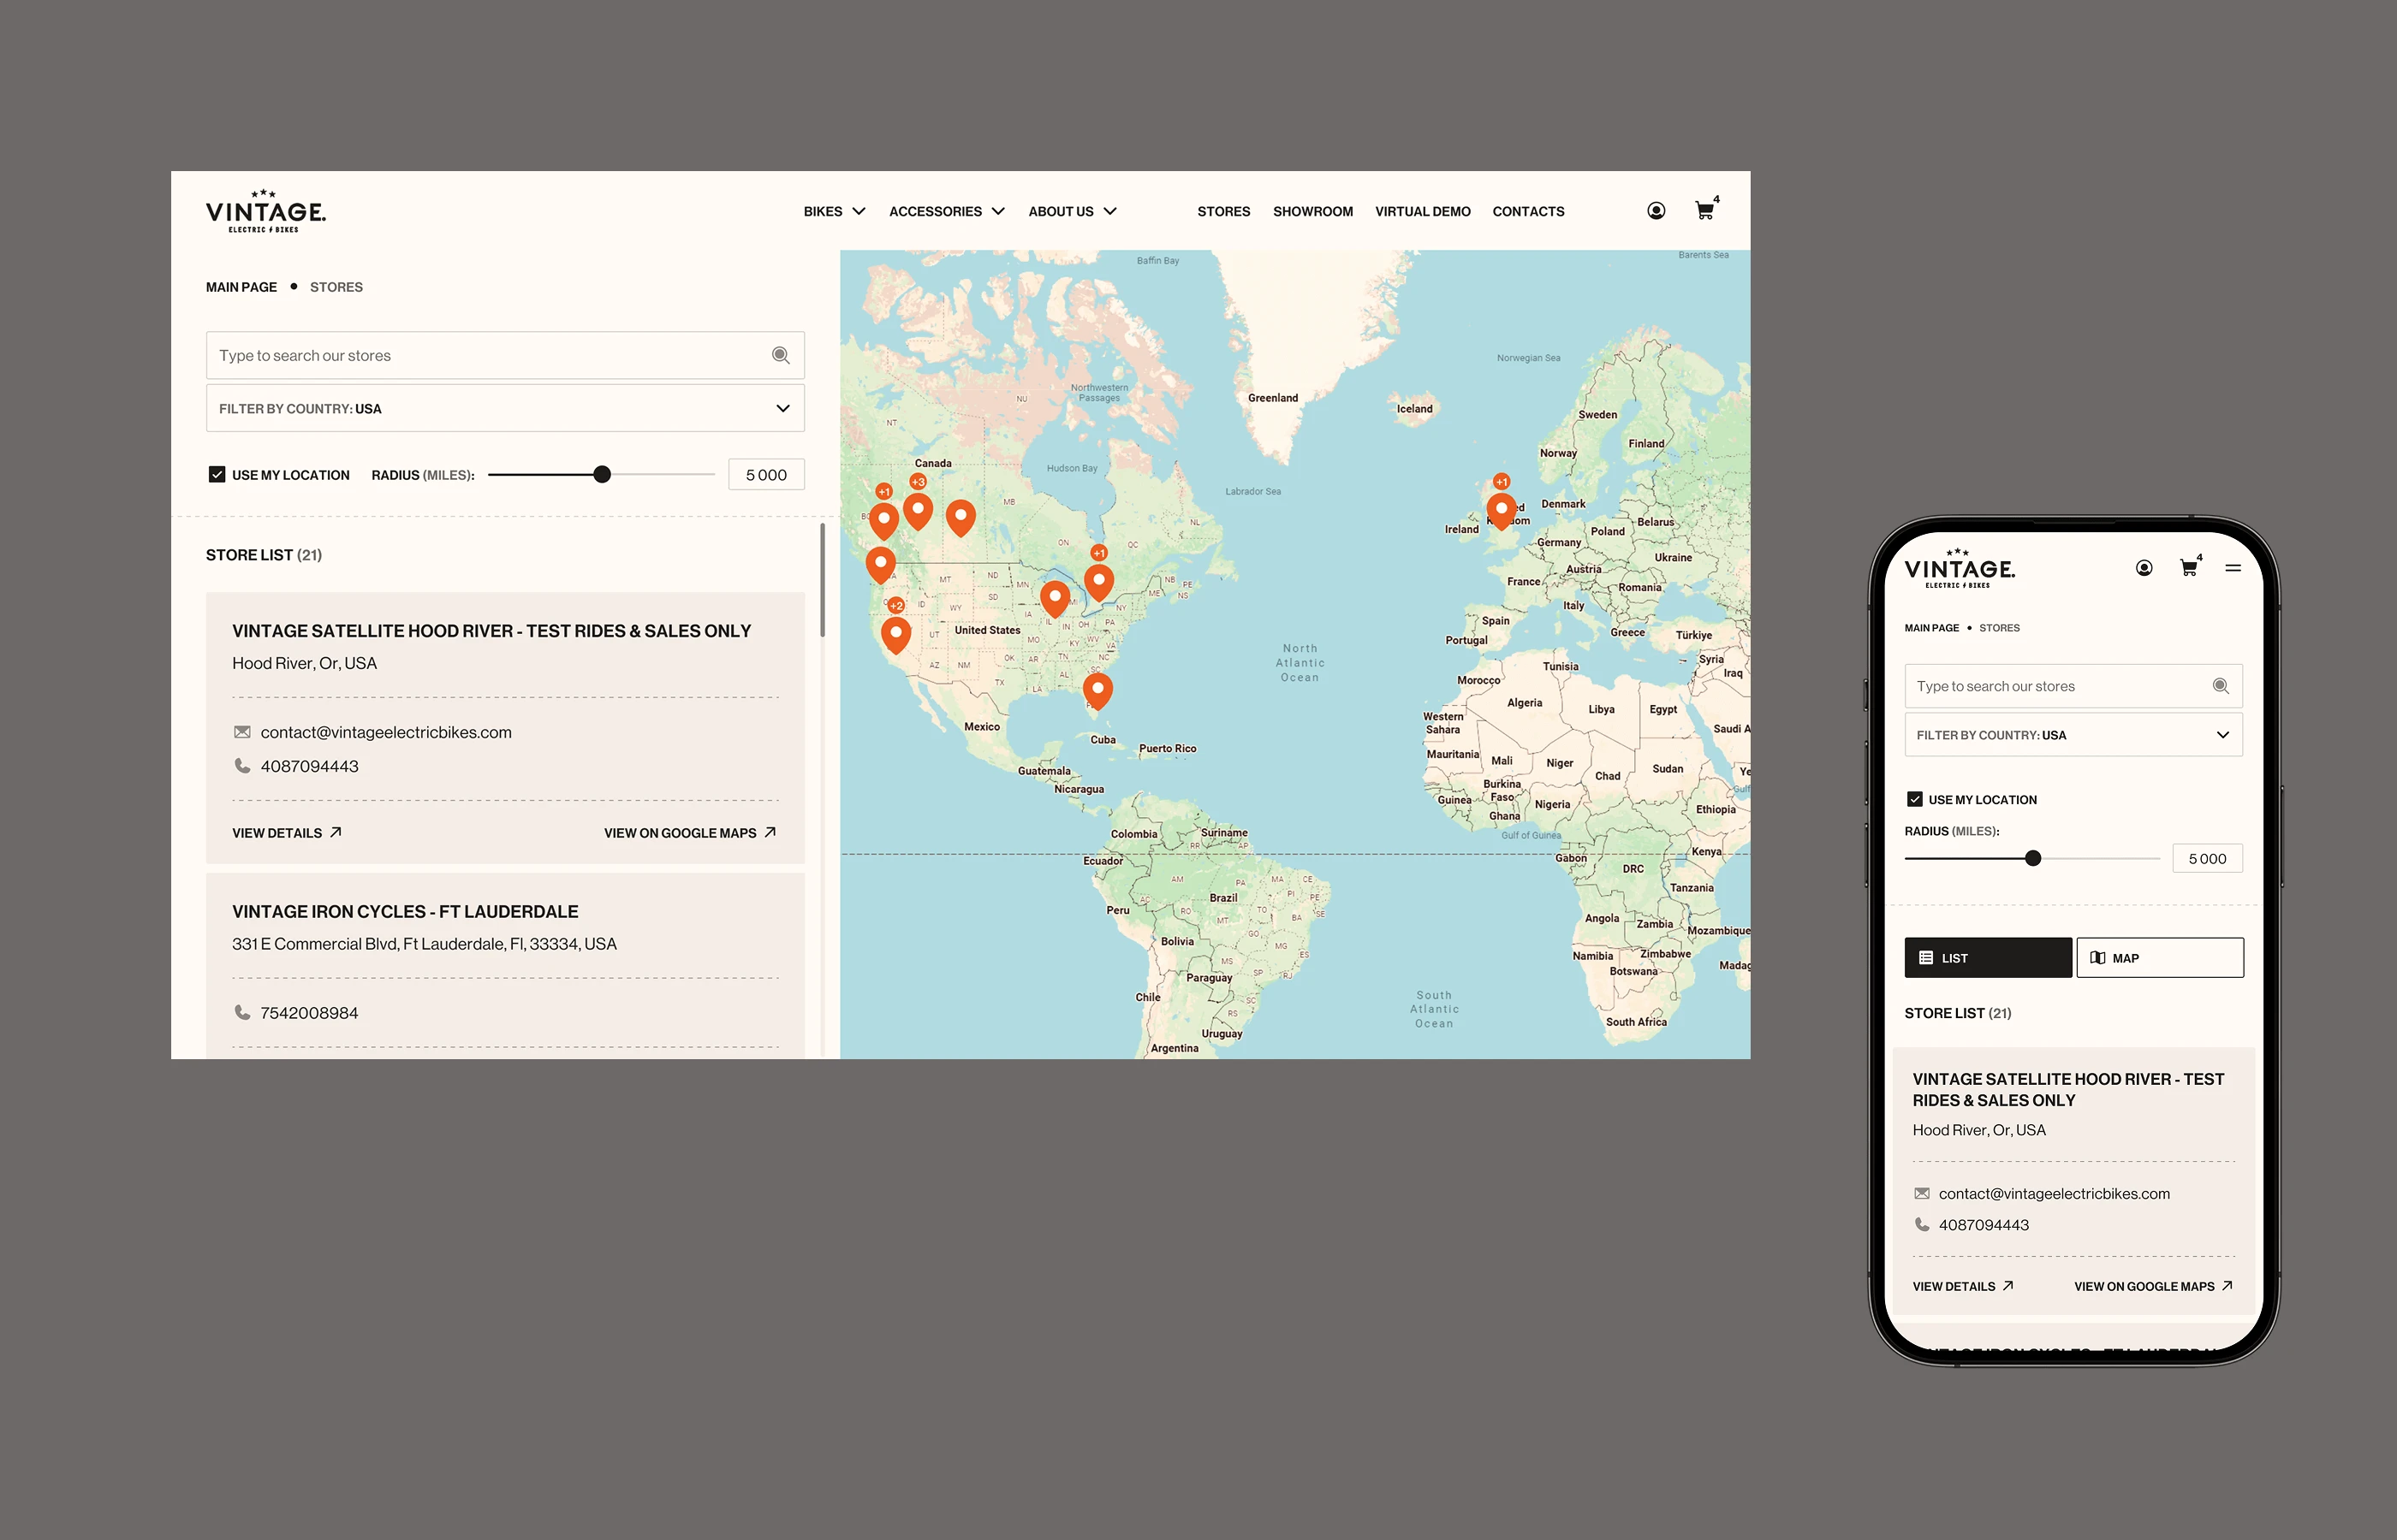Uncheck desktop Use My Location checkbox
2397x1540 pixels.
coord(217,475)
